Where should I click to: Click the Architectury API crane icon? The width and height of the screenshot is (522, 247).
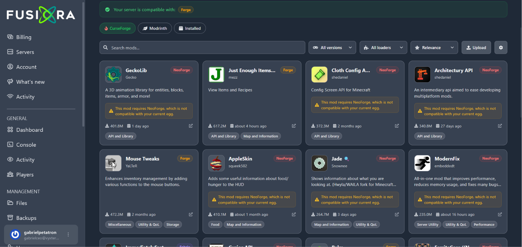point(422,75)
